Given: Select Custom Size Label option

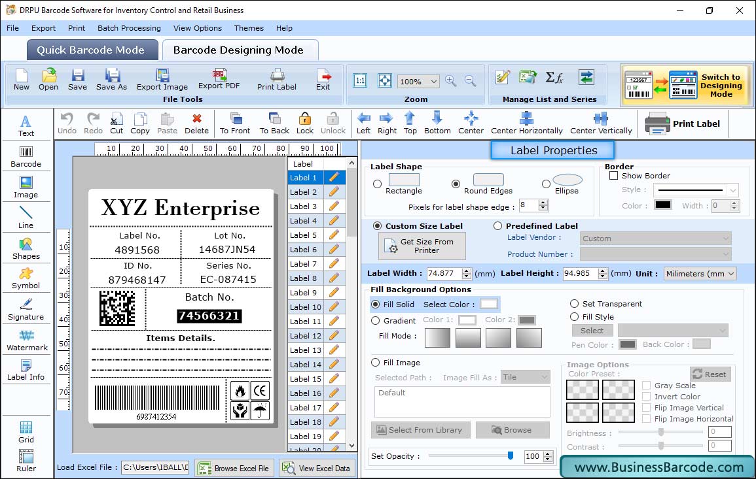Looking at the screenshot, I should click(x=377, y=226).
